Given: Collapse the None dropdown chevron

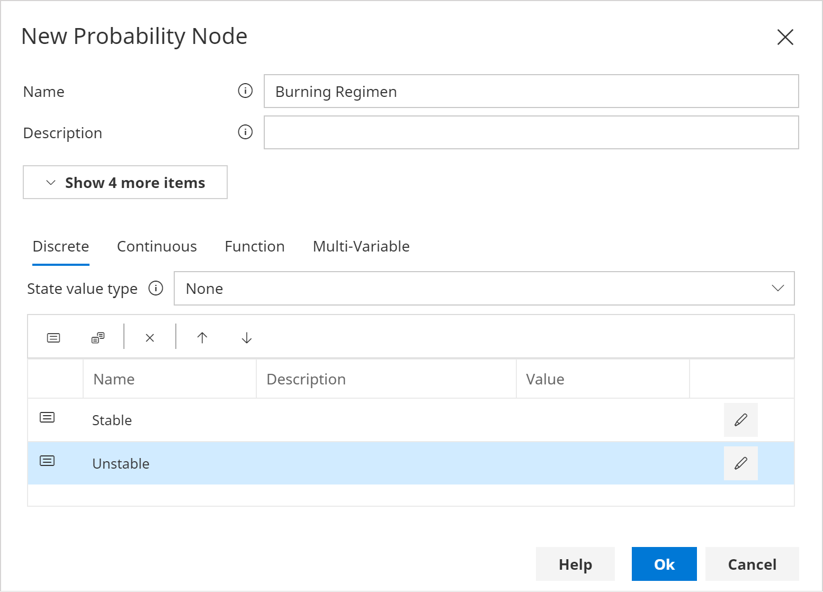Looking at the screenshot, I should click(778, 288).
